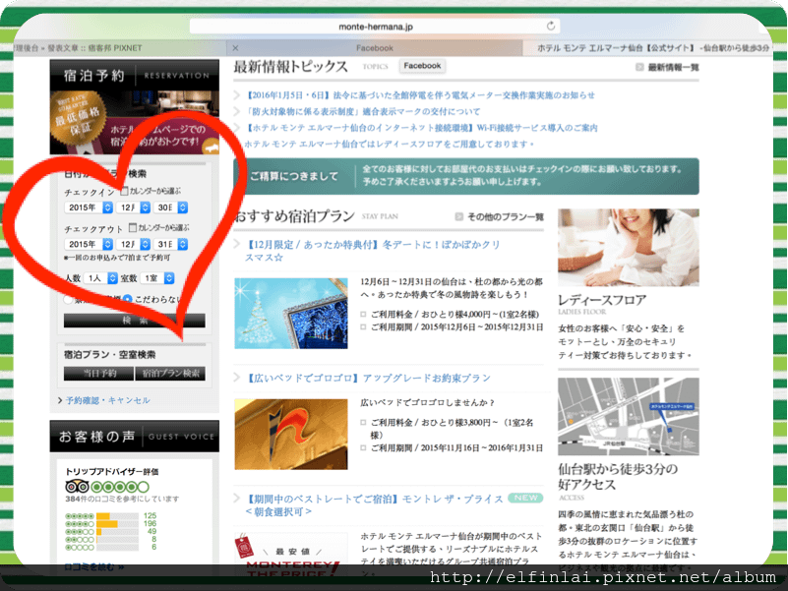Screen dimensions: 788x591
Task: Click the black 検索 search button
Action: click(134, 321)
